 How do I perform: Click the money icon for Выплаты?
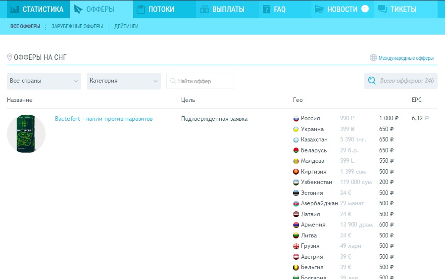(204, 9)
